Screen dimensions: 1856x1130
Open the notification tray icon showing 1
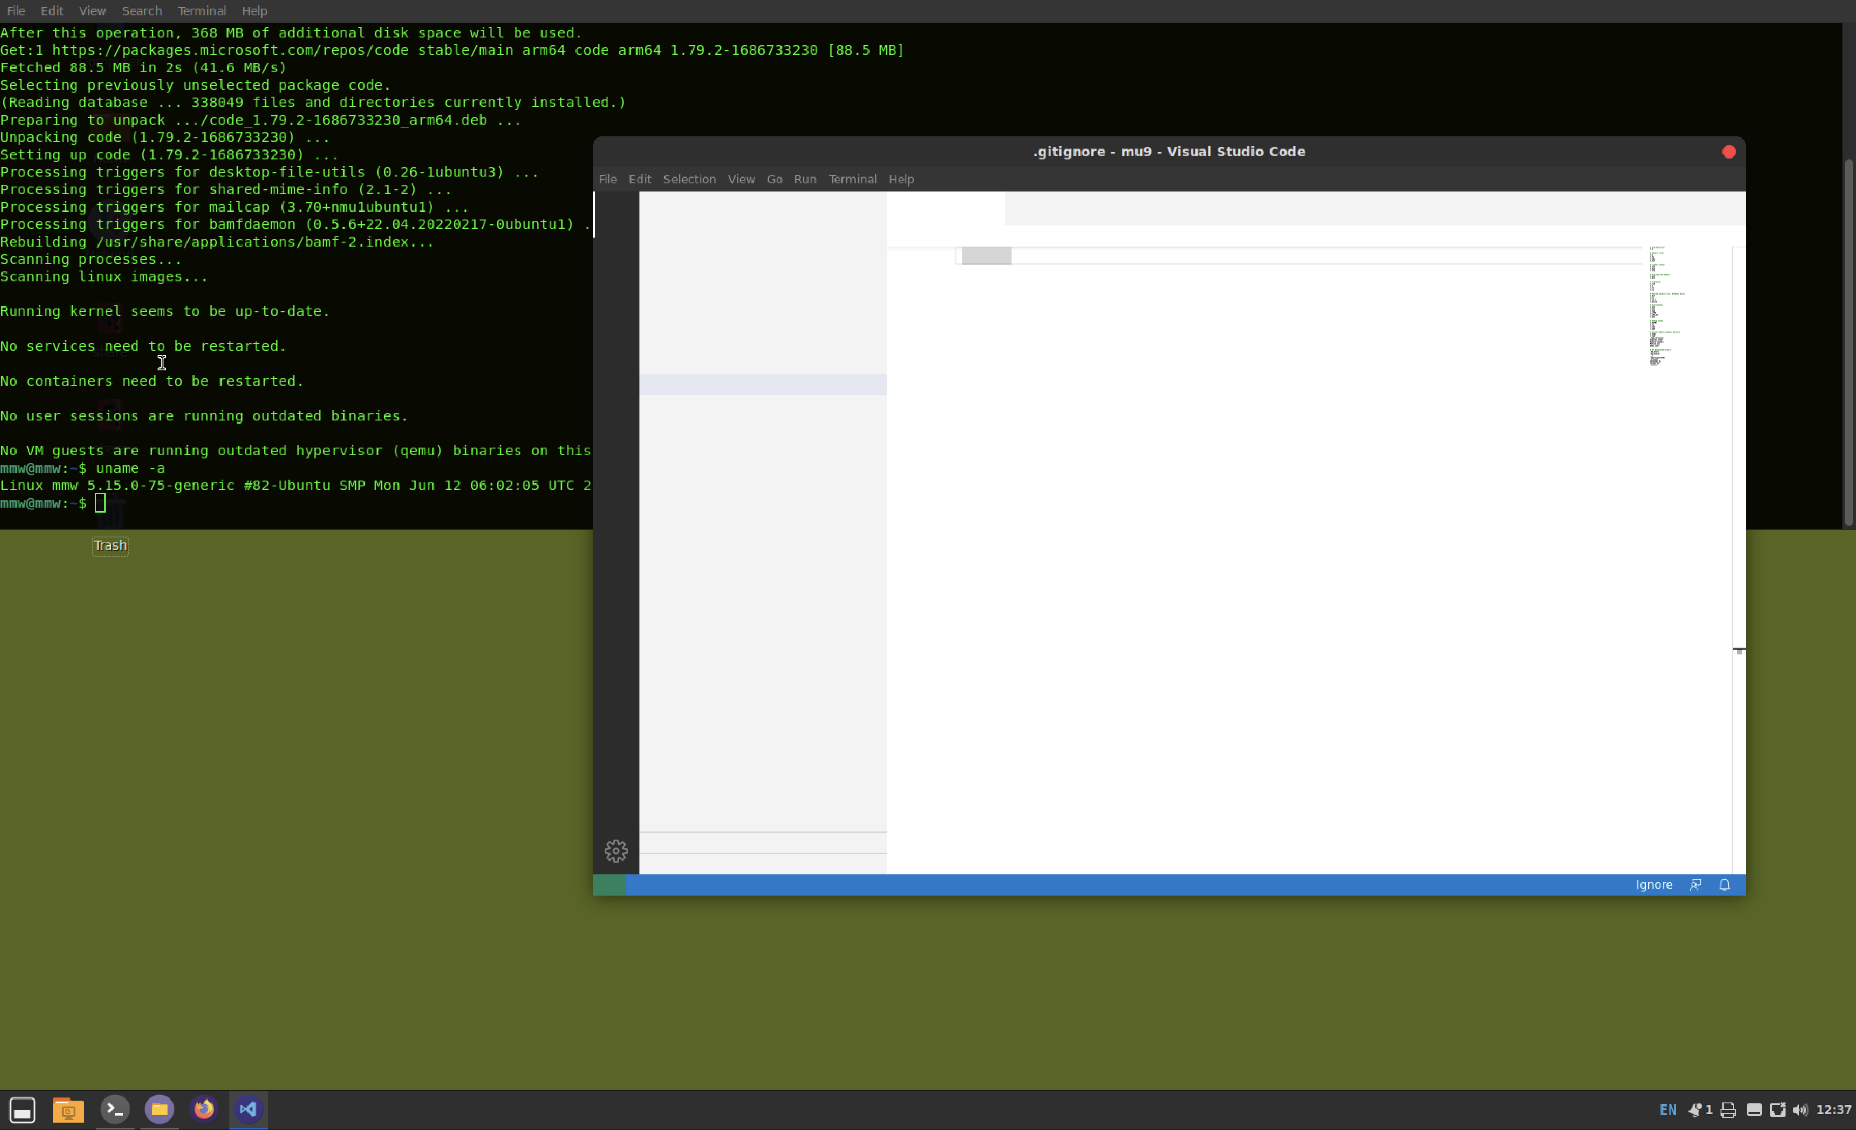click(1699, 1110)
